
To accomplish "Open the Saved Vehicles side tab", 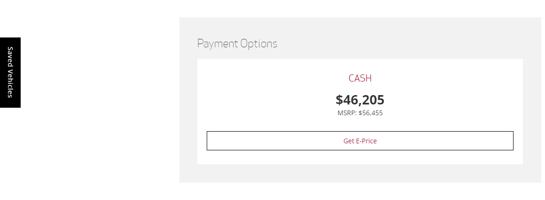I will (10, 72).
